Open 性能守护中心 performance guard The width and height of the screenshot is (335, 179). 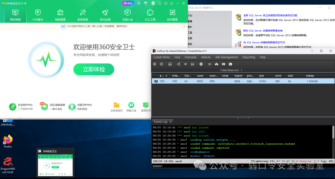[80, 107]
